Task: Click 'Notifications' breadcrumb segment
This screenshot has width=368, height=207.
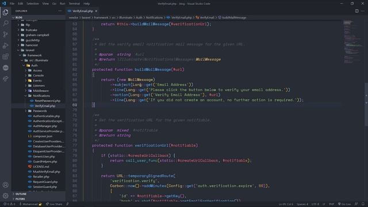Action: point(154,17)
